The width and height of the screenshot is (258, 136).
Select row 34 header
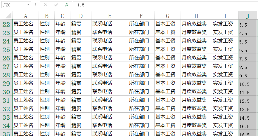click(6, 126)
